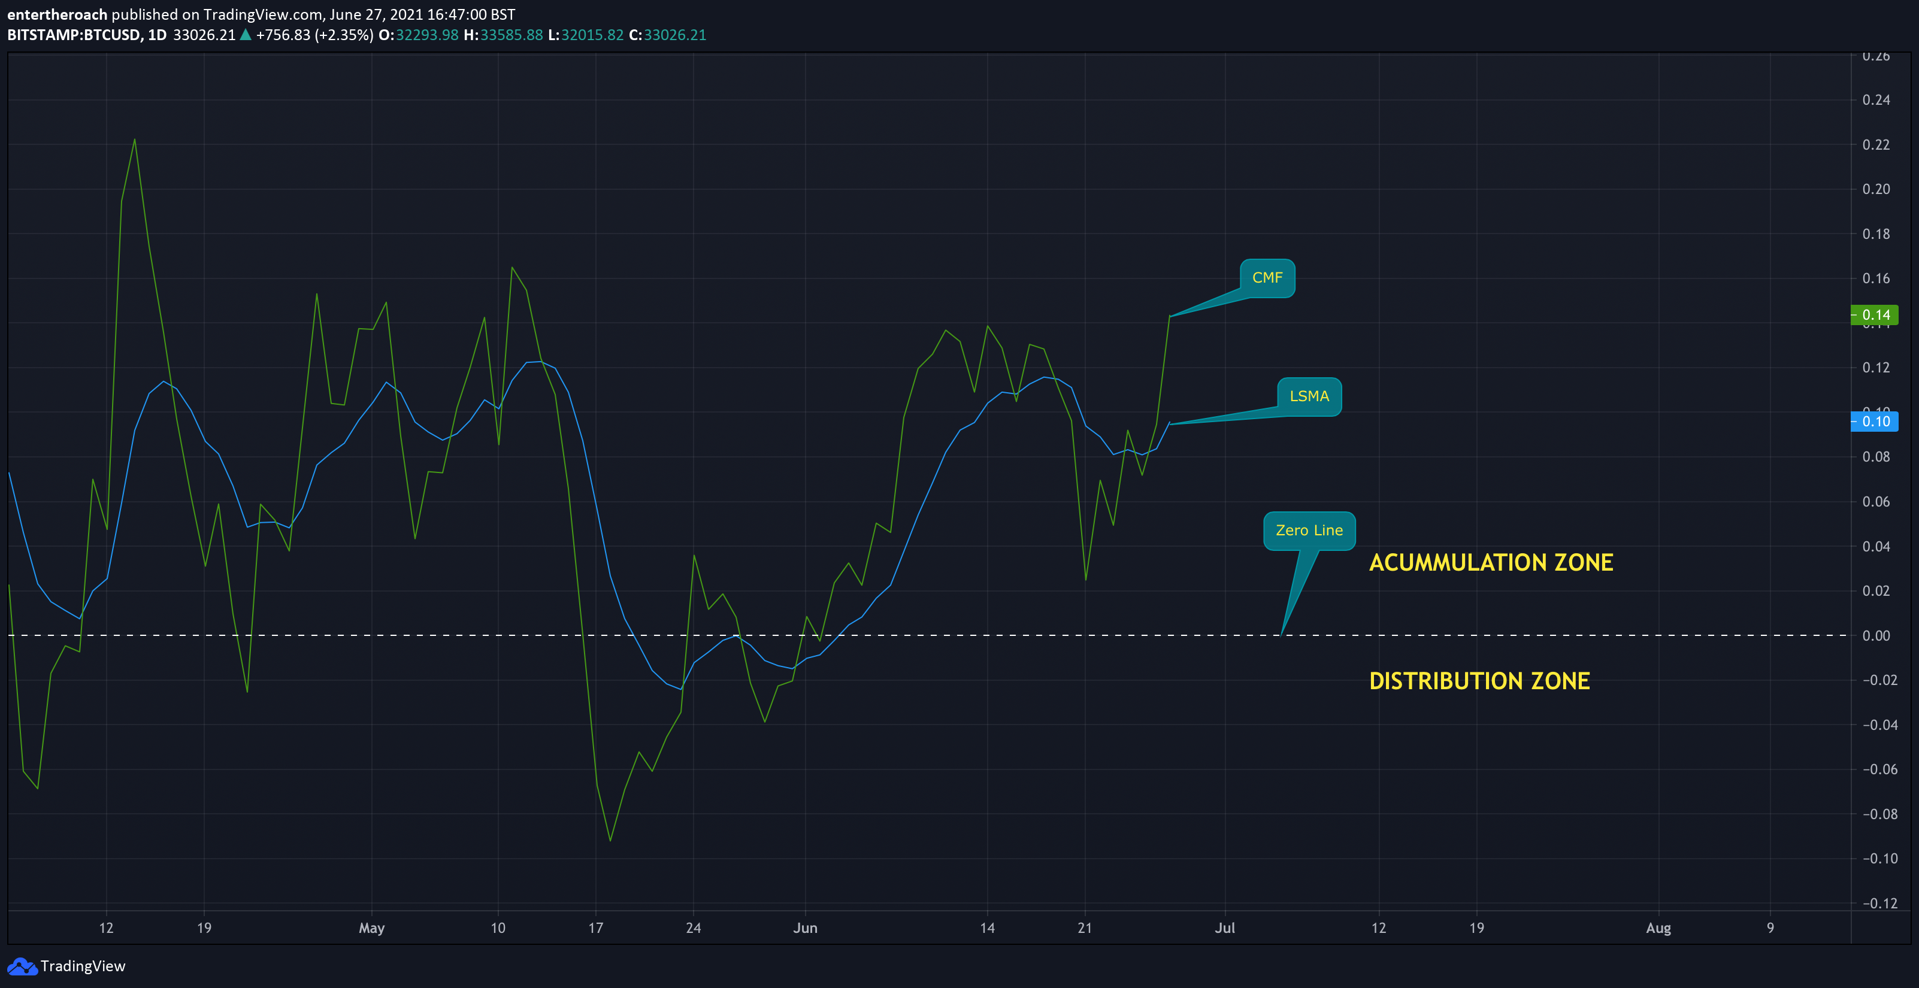The height and width of the screenshot is (988, 1919).
Task: Click the Aug label on time axis
Action: pos(1658,929)
